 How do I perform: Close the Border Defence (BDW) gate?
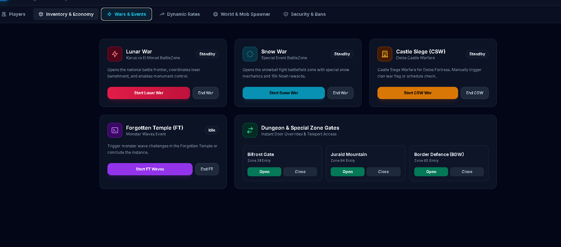coord(467,172)
